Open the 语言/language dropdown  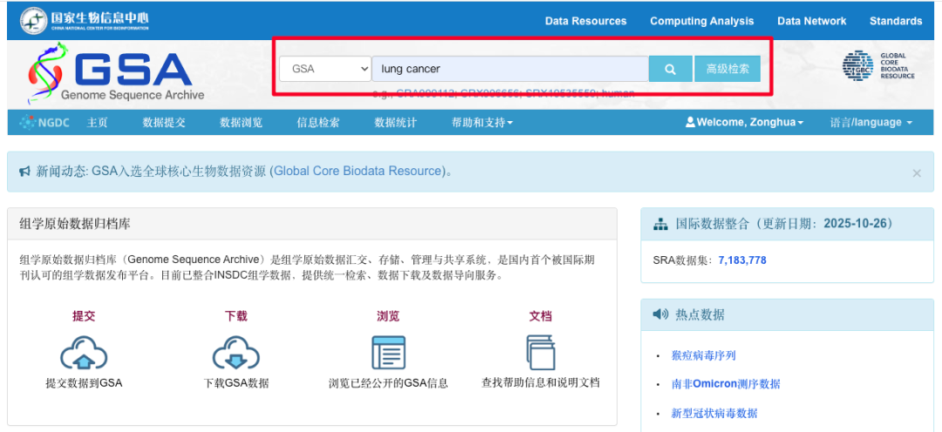871,123
